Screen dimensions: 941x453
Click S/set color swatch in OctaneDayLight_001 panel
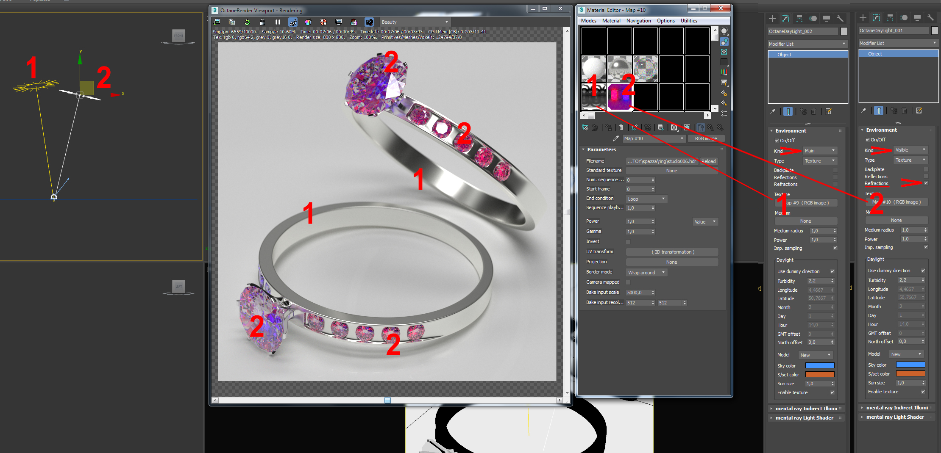tap(910, 373)
